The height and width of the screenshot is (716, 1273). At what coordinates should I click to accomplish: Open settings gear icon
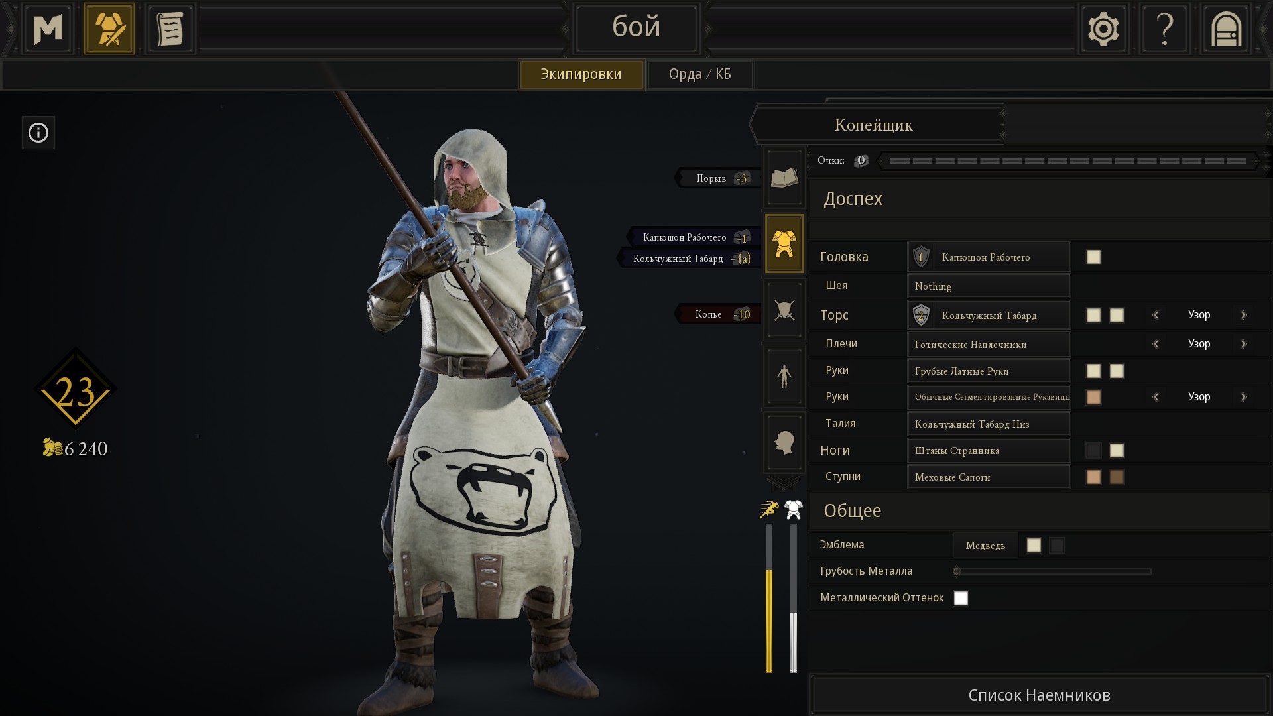pos(1103,29)
